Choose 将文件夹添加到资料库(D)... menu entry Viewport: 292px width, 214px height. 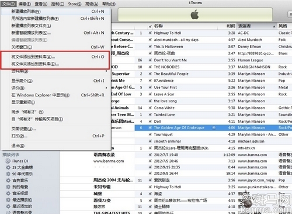[56, 64]
